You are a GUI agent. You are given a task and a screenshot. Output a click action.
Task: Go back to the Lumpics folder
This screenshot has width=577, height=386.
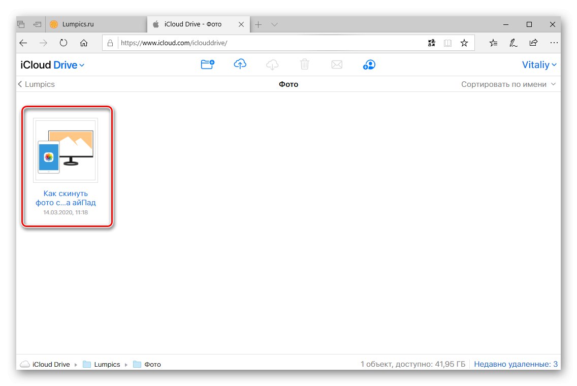[x=36, y=84]
